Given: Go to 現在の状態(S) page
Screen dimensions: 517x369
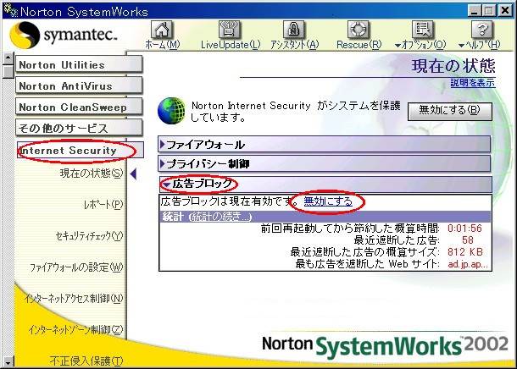Looking at the screenshot, I should (92, 173).
